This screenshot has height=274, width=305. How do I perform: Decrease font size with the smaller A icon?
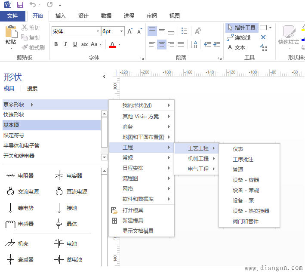point(139,31)
